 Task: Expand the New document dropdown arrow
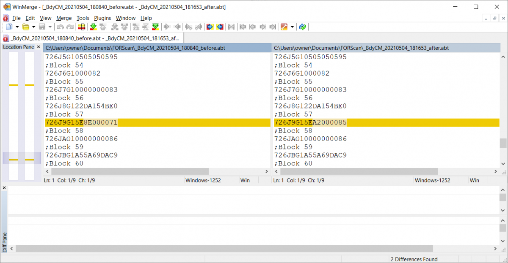(x=17, y=27)
